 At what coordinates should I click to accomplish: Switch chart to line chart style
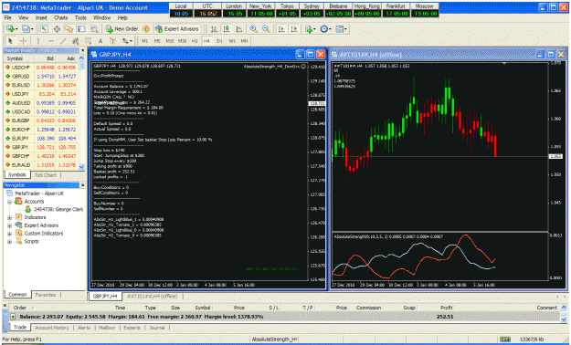pos(238,29)
